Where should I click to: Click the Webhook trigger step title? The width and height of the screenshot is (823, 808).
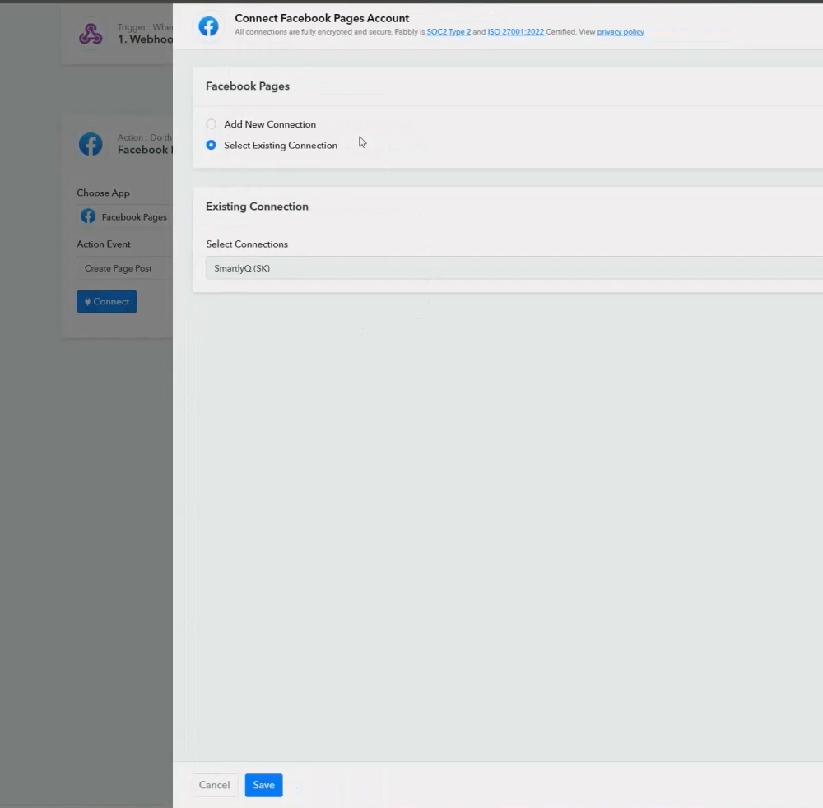click(146, 39)
